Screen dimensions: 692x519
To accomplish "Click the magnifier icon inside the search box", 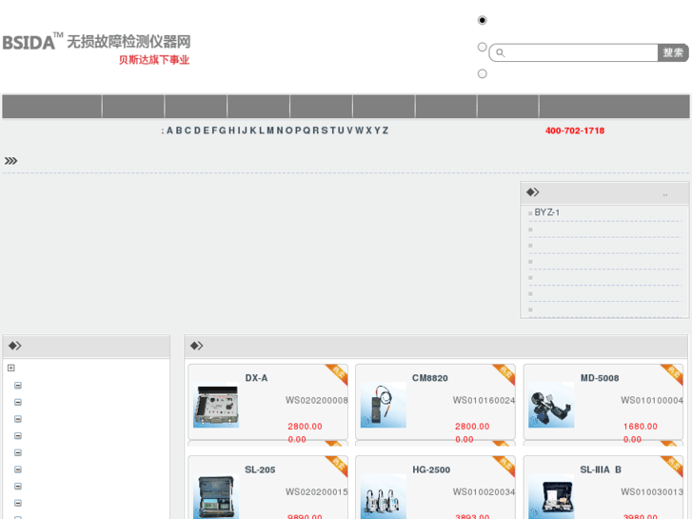I will [500, 53].
